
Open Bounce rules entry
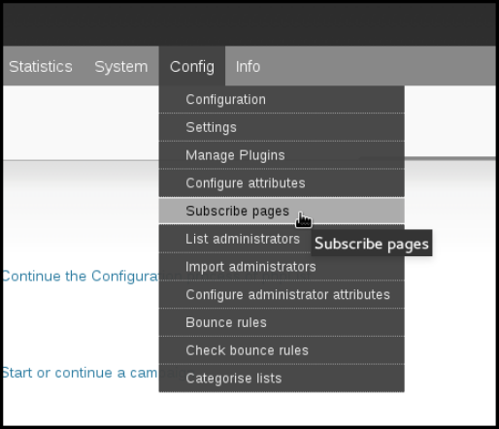tap(282, 322)
